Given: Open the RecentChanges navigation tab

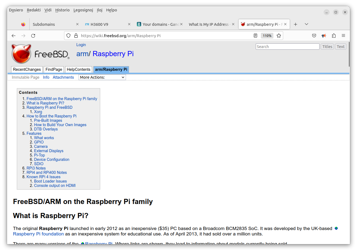Looking at the screenshot, I should (x=27, y=69).
